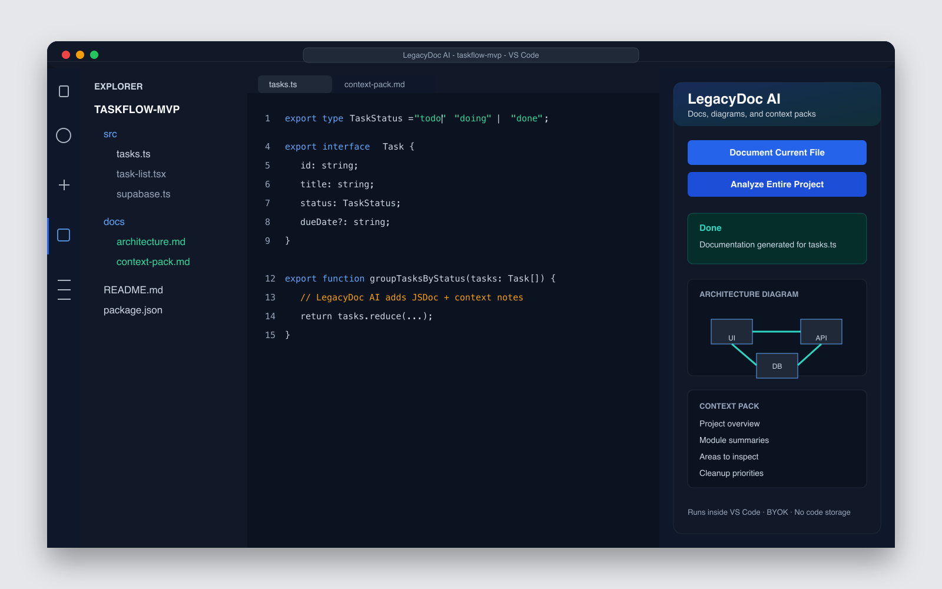Open supabase.ts in the explorer
The height and width of the screenshot is (589, 942).
coord(143,194)
